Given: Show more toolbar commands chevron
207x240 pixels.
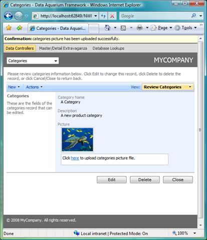Looking at the screenshot, I should coord(201,24).
